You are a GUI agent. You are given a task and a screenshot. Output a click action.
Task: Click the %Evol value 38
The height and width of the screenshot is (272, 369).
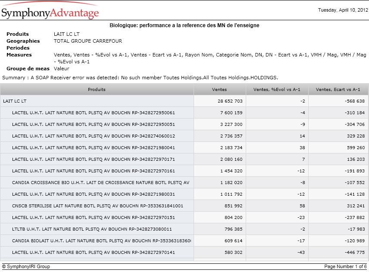point(302,147)
